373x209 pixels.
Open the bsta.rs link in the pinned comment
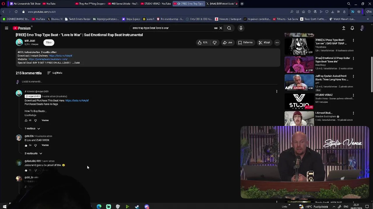[77, 100]
